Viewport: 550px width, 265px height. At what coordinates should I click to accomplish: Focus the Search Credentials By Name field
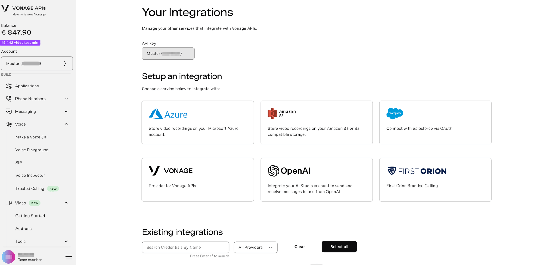[185, 247]
